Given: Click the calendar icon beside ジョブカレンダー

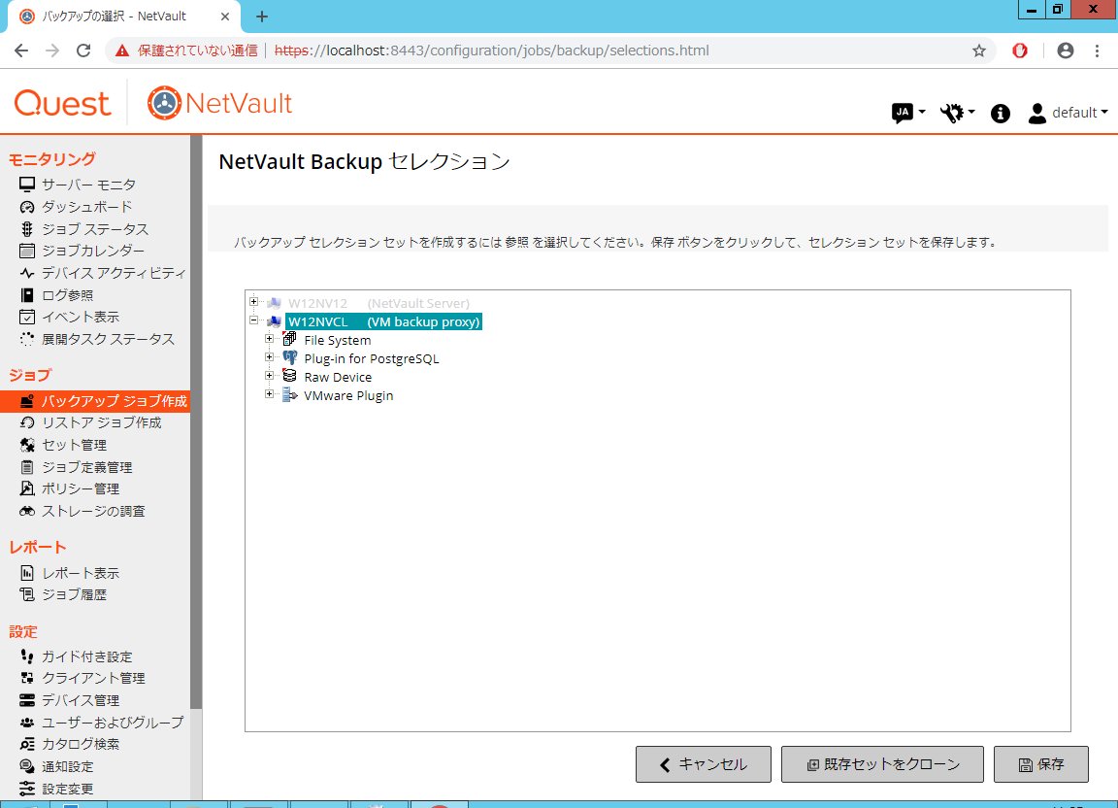Looking at the screenshot, I should 27,251.
